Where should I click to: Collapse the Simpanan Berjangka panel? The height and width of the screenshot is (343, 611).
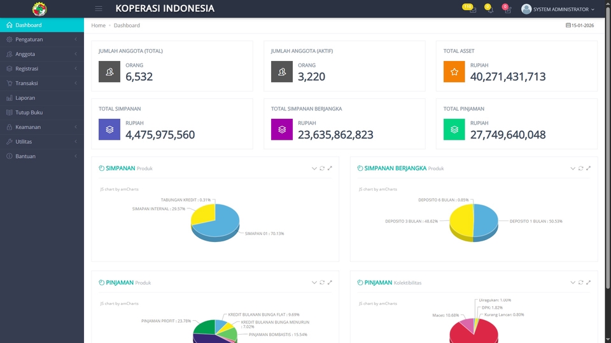click(x=573, y=168)
